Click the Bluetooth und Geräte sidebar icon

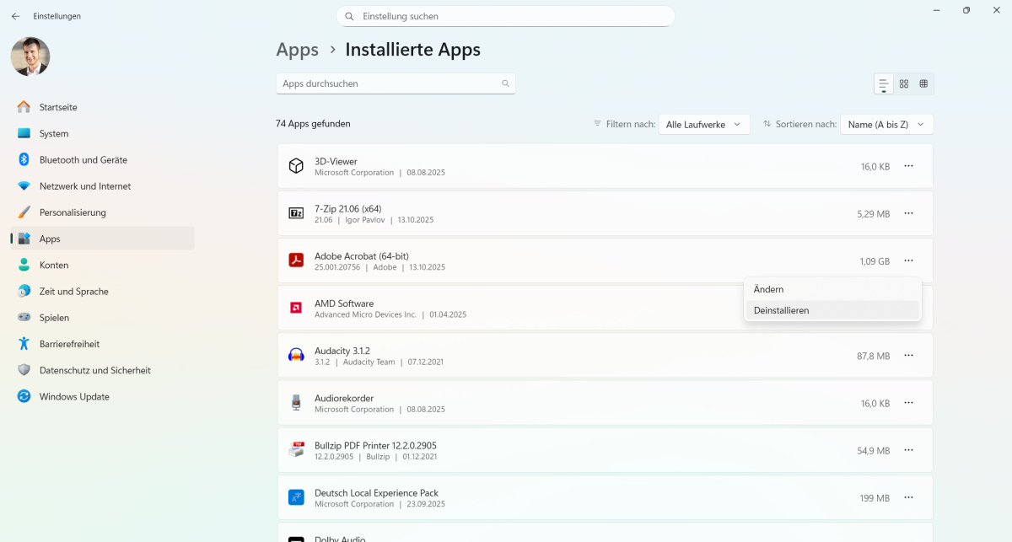(x=24, y=159)
